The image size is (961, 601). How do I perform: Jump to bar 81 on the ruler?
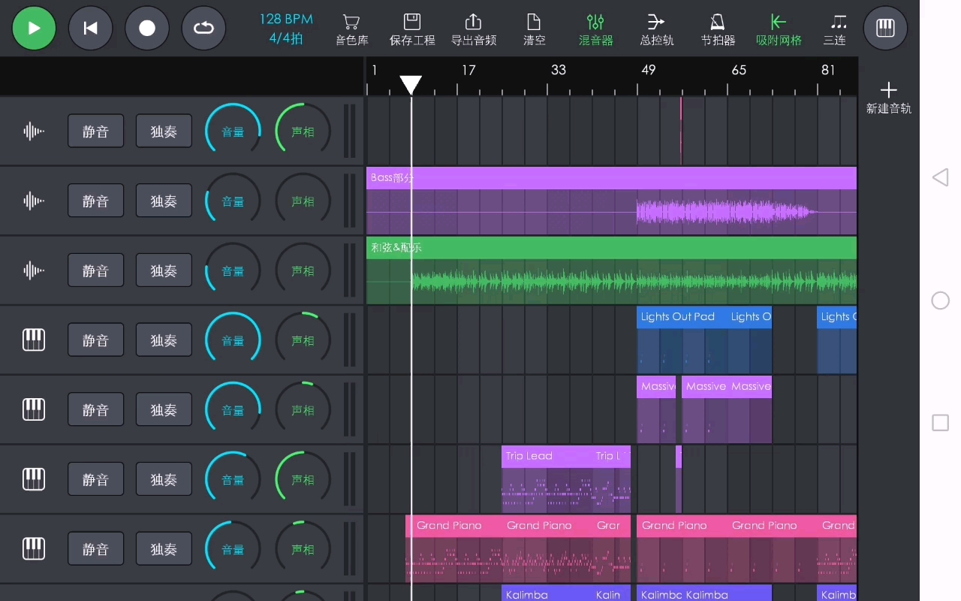pyautogui.click(x=828, y=70)
